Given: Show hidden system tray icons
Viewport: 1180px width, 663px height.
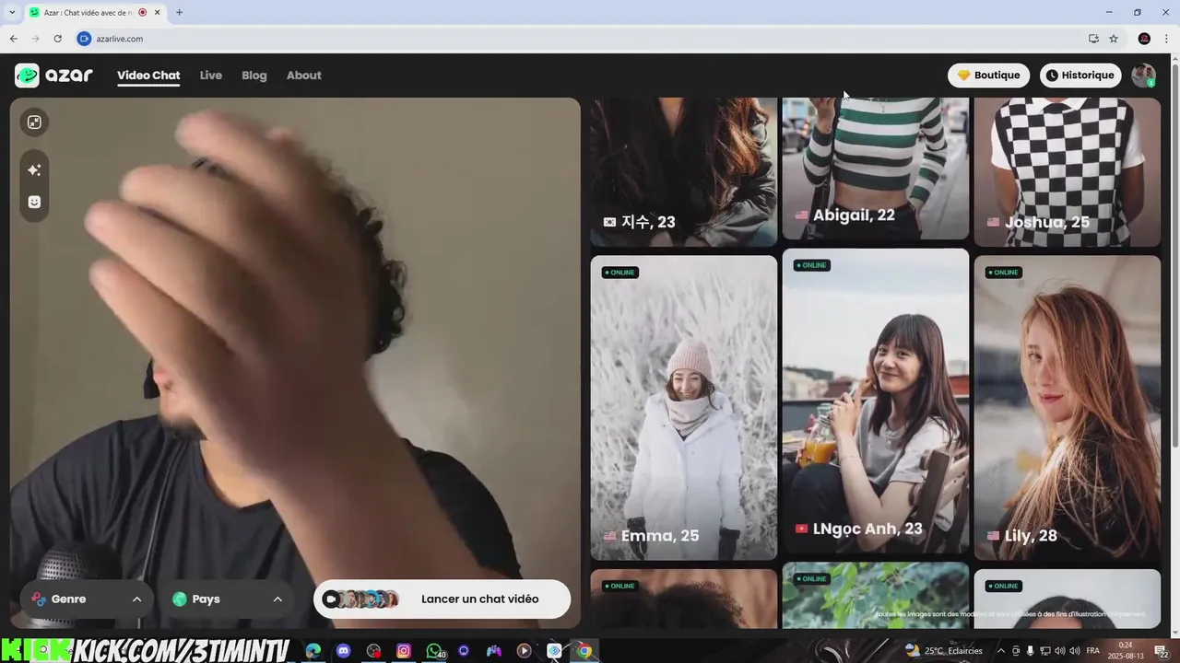Looking at the screenshot, I should (x=1001, y=651).
